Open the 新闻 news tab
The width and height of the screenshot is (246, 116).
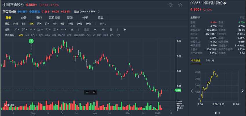(70, 18)
